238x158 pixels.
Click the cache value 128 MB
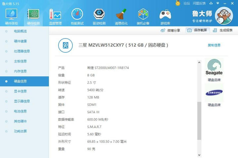pyautogui.click(x=93, y=97)
